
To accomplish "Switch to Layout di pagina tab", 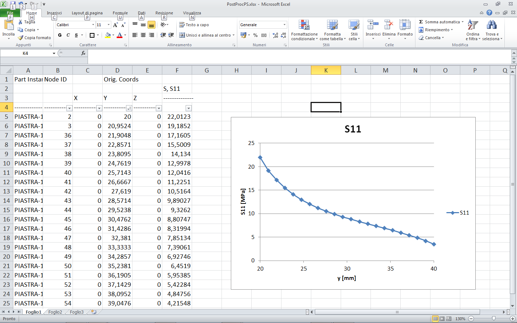I will click(87, 13).
